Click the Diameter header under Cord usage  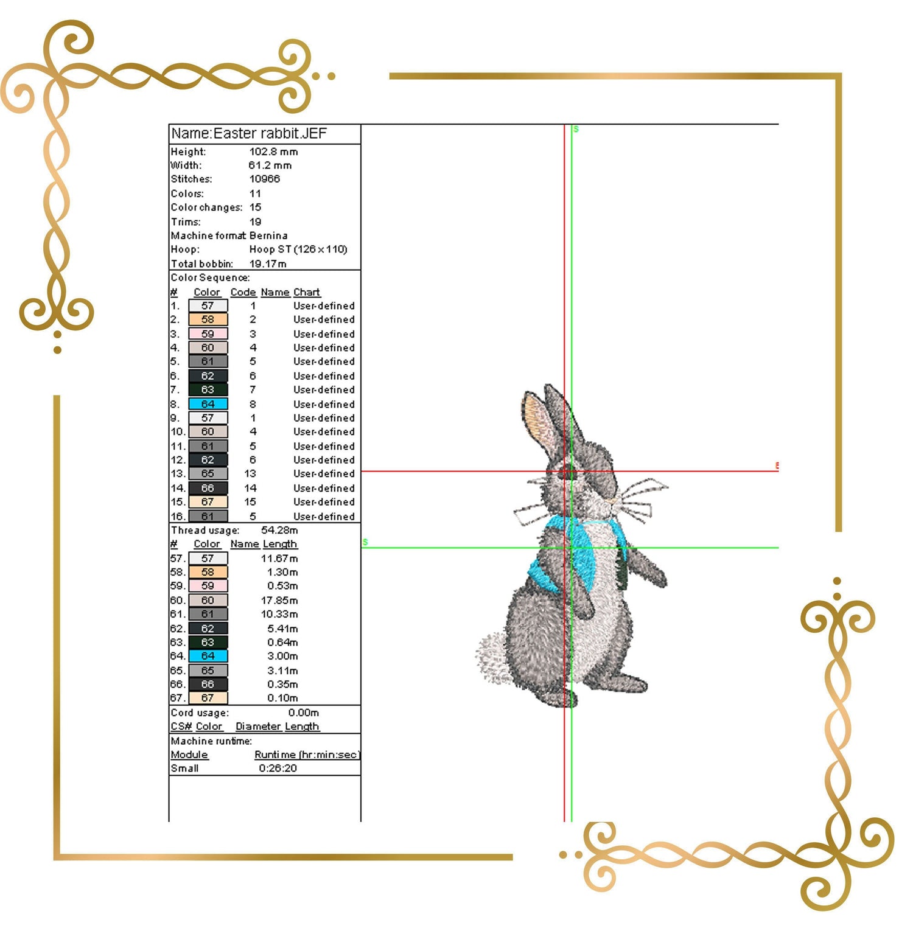[258, 727]
